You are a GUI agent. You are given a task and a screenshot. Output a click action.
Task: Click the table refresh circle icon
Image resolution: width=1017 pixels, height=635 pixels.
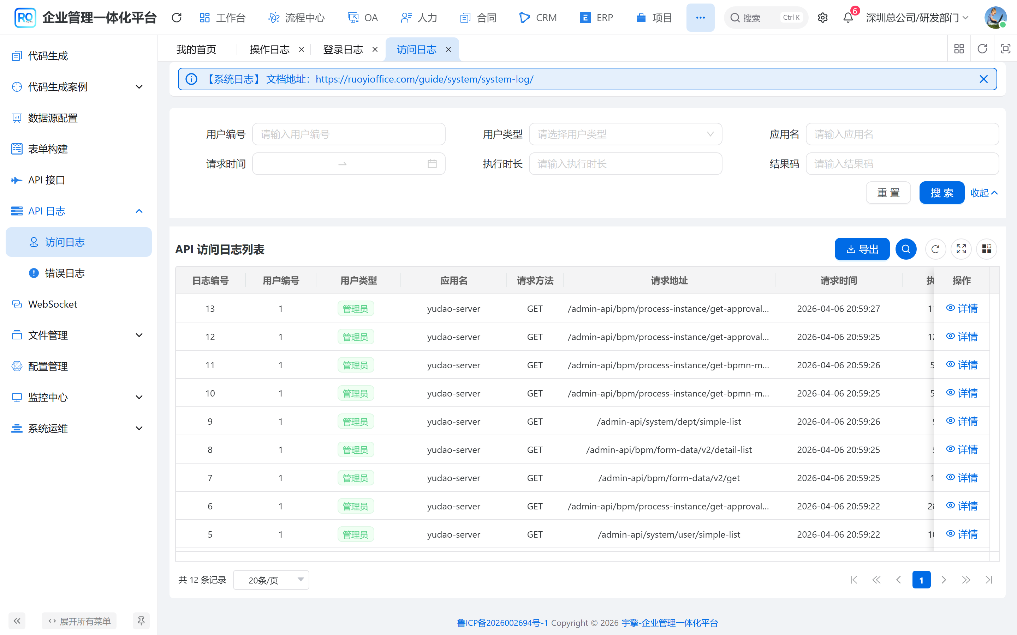click(935, 249)
